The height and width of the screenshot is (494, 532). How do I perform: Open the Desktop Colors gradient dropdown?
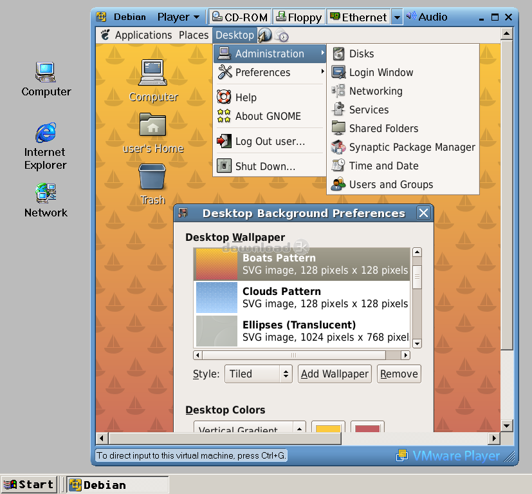point(250,427)
